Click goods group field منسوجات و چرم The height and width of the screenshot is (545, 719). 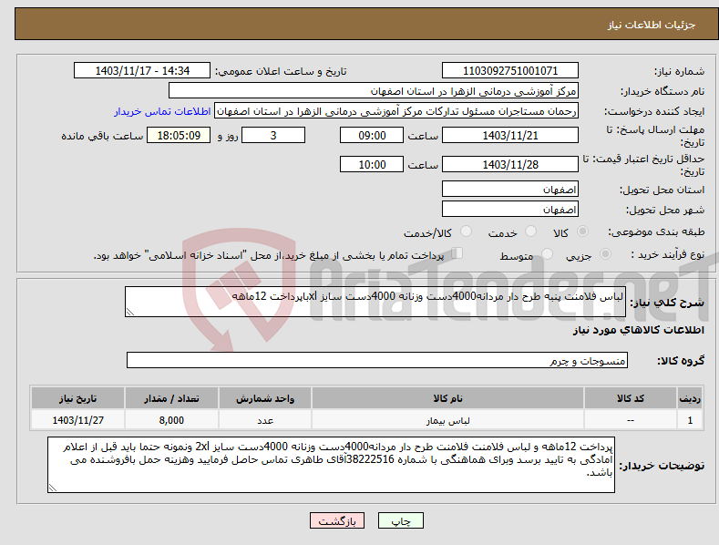(x=377, y=361)
